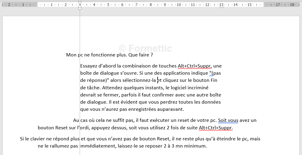Click the blue-underlined "(pas" text

[x=215, y=73]
